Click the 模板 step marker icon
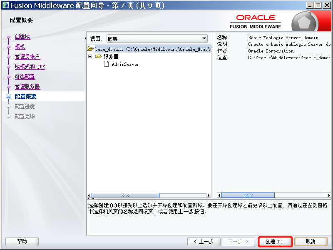 [x=8, y=47]
